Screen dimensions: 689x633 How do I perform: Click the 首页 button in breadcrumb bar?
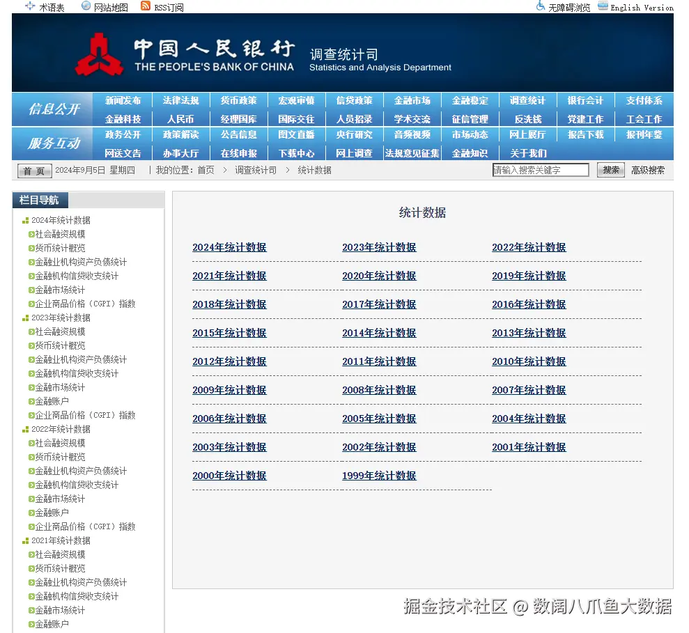click(34, 171)
